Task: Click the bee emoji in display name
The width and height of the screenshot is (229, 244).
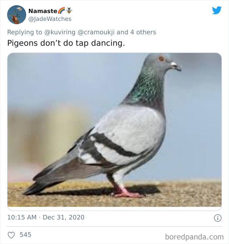Action: coord(69,10)
